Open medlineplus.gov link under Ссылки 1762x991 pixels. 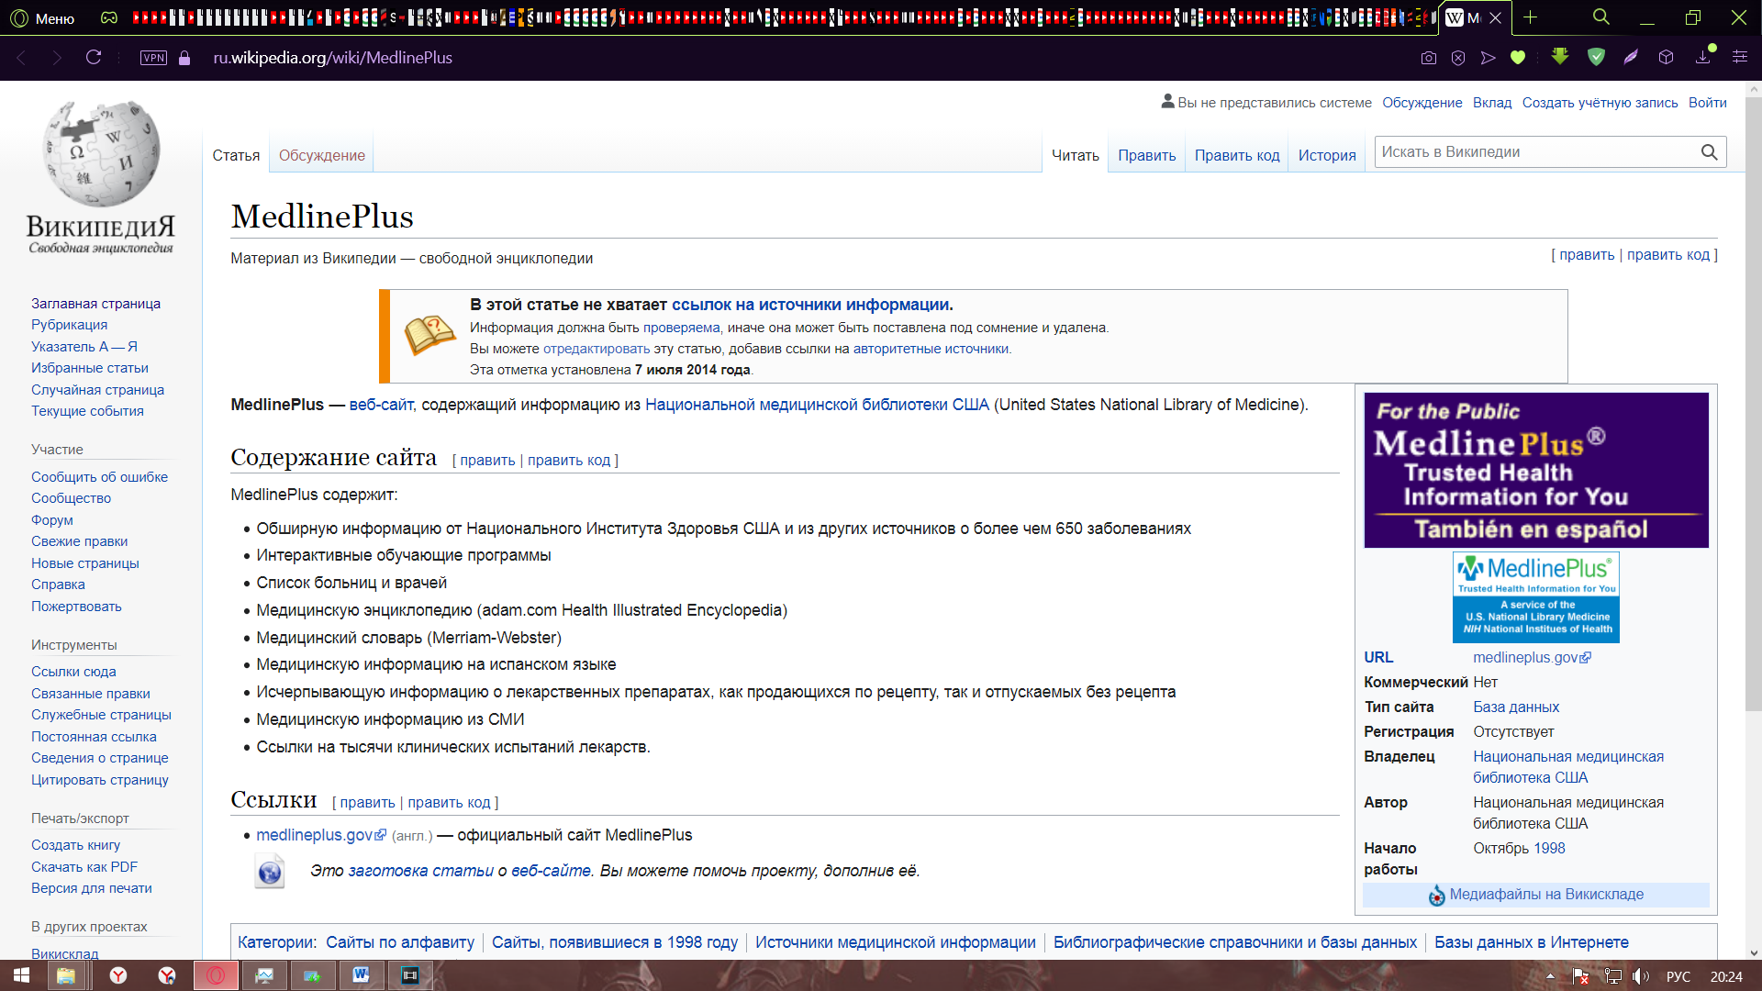coord(321,835)
